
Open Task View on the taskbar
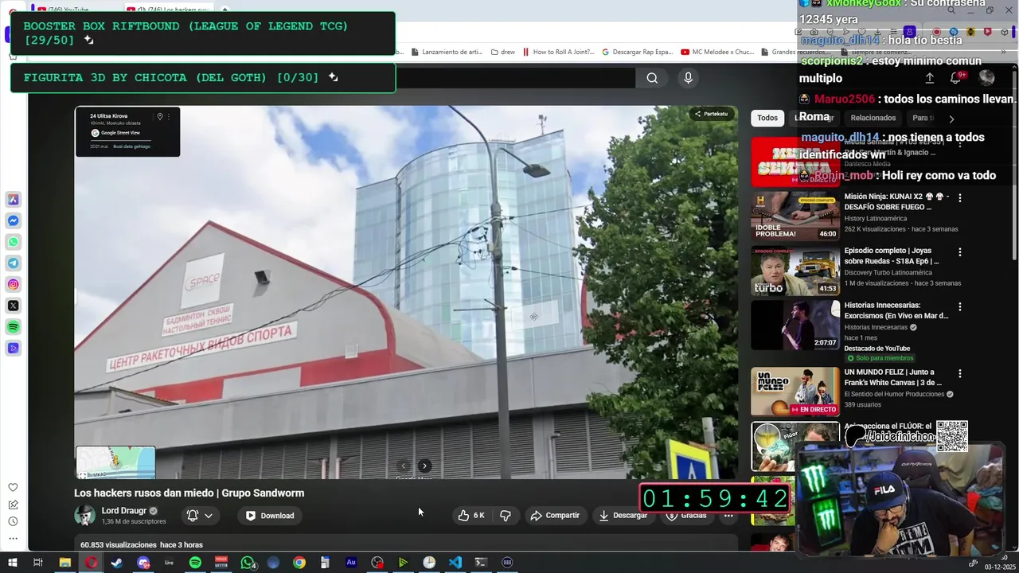point(37,563)
